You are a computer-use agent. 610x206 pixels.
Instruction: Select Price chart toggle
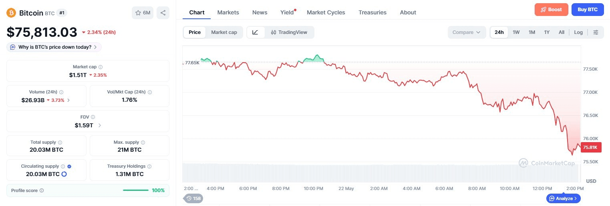(195, 32)
